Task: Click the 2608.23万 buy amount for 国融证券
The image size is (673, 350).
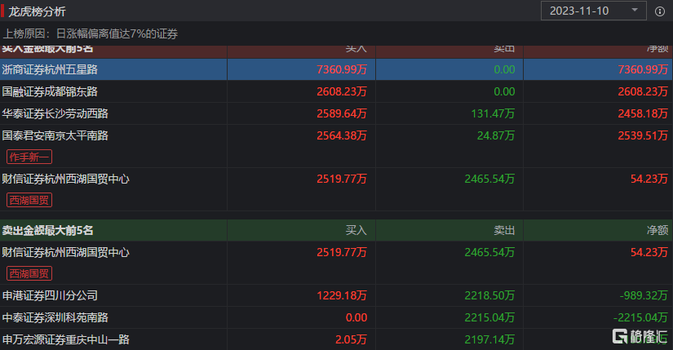Action: click(x=342, y=91)
